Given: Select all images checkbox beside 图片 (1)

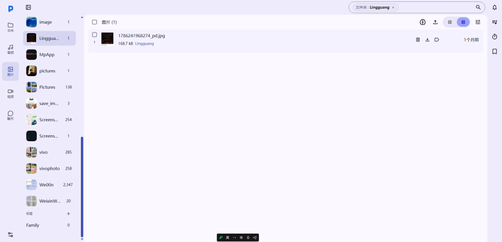Looking at the screenshot, I should point(94,22).
